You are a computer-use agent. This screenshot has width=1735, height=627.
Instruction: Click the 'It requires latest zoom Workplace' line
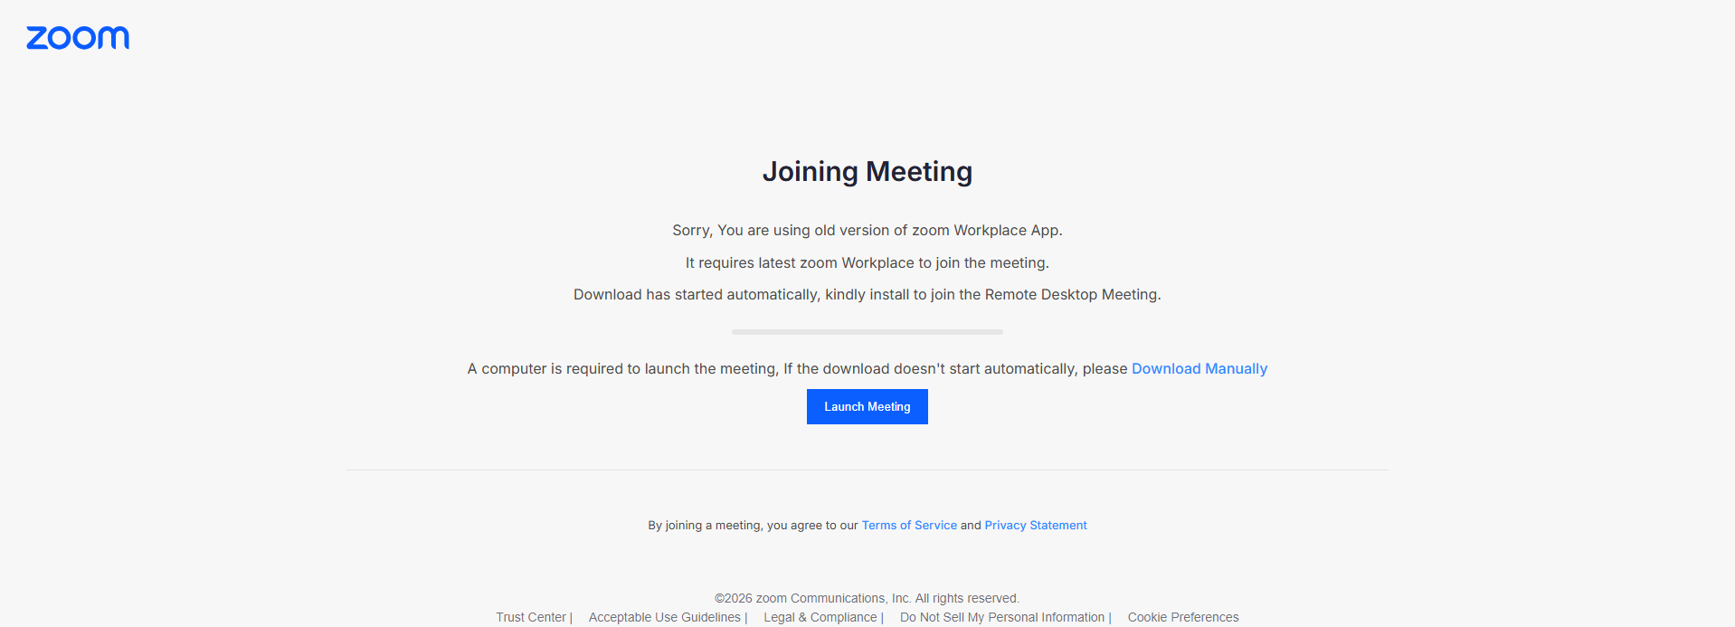(x=867, y=263)
